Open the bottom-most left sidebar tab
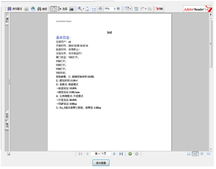Screen dimensions: 216x169 pos(7,125)
